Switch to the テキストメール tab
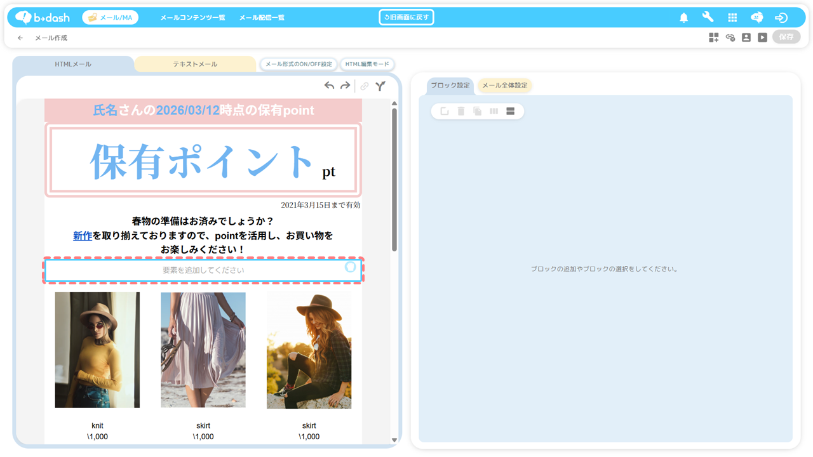This screenshot has width=813, height=457. point(195,64)
